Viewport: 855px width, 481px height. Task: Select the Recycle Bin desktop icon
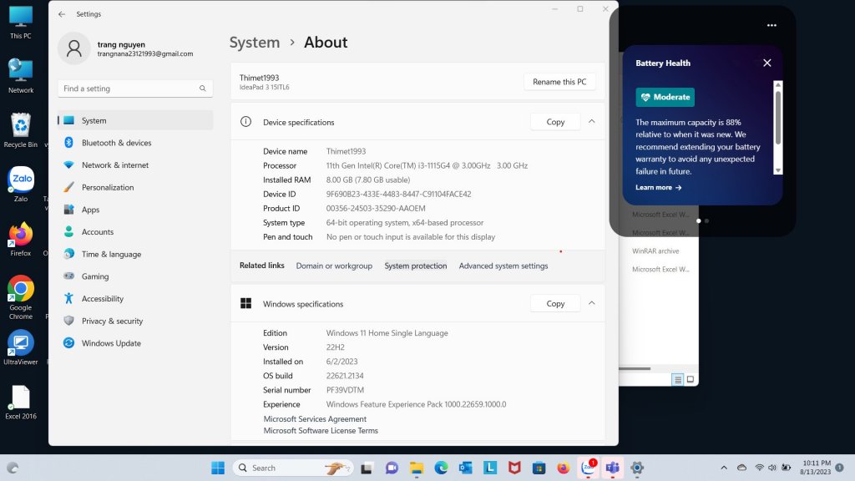(x=21, y=130)
